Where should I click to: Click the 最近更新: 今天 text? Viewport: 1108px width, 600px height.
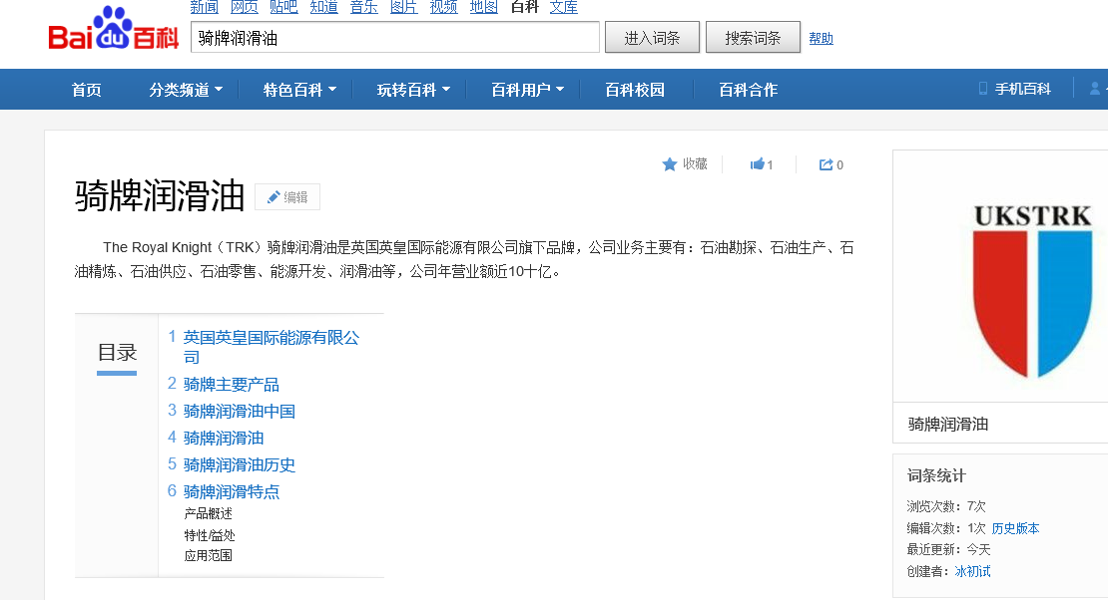948,549
